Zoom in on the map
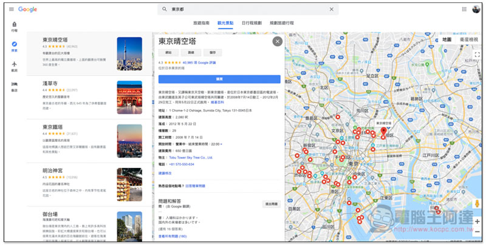Image resolution: width=486 pixels, height=245 pixels. point(477,221)
